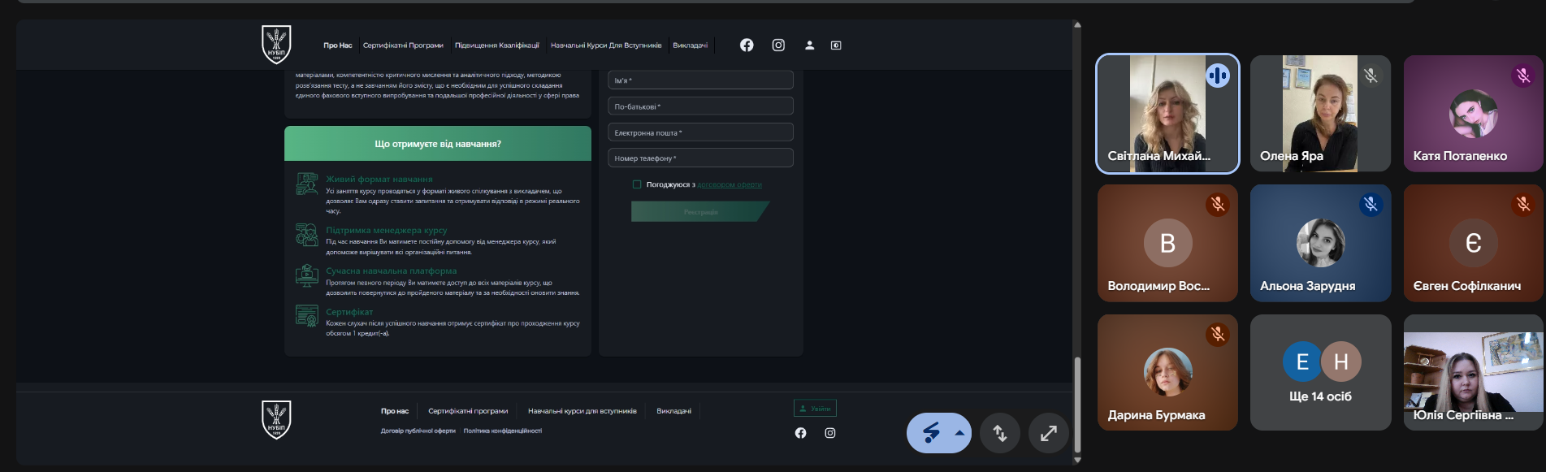Image resolution: width=1546 pixels, height=472 pixels.
Task: Click the shared screen vertical scrollbar thumb
Action: point(1077,405)
